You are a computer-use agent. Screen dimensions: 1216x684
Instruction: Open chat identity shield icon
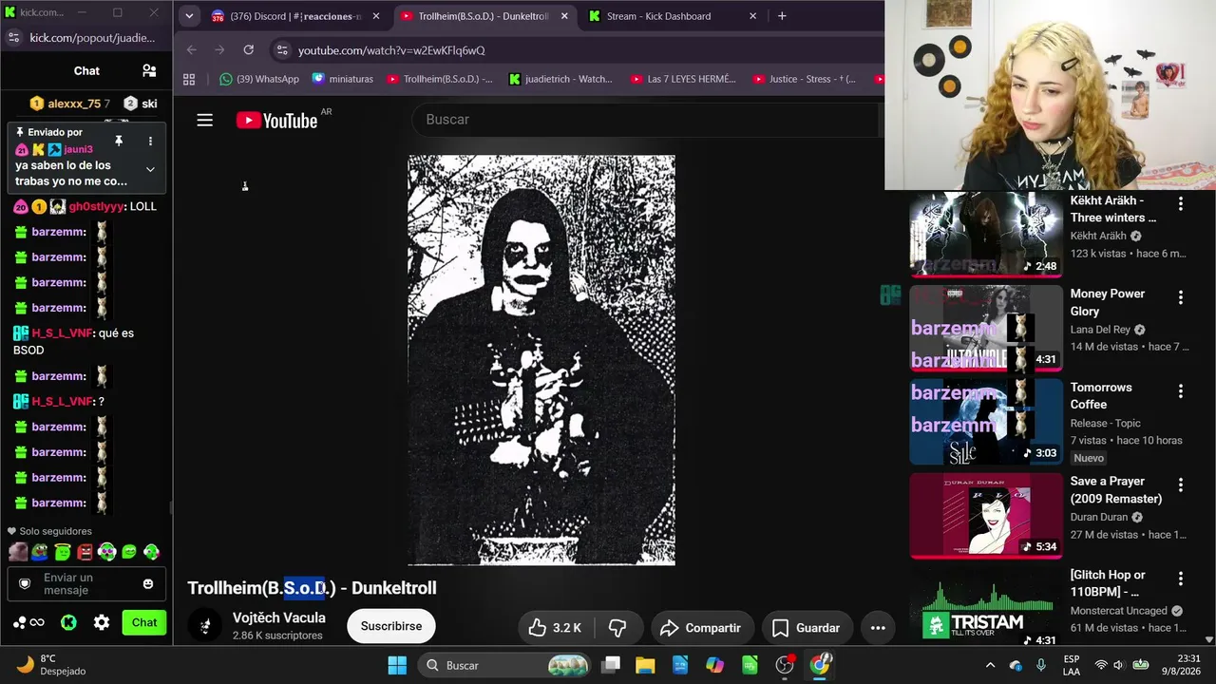click(x=25, y=583)
